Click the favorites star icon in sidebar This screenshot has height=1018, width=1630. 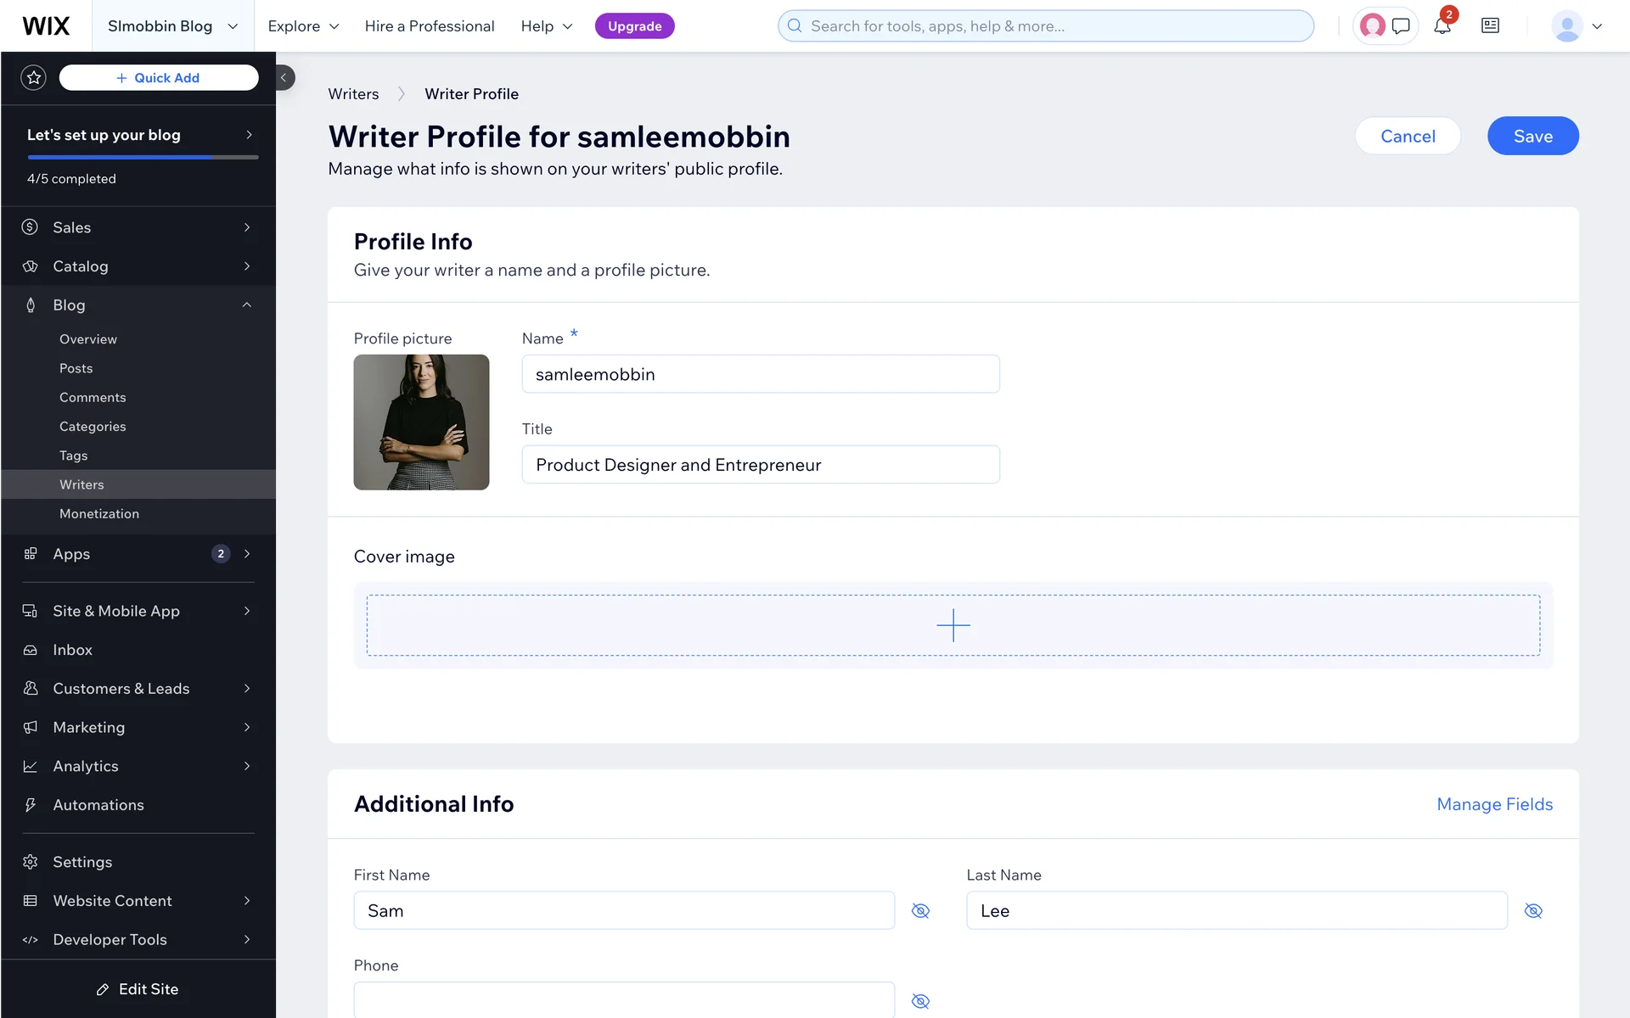[x=34, y=78]
